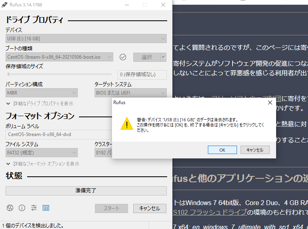Expand 詳細なドライブ プロパティを表示
The image size is (308, 229).
tap(40, 103)
